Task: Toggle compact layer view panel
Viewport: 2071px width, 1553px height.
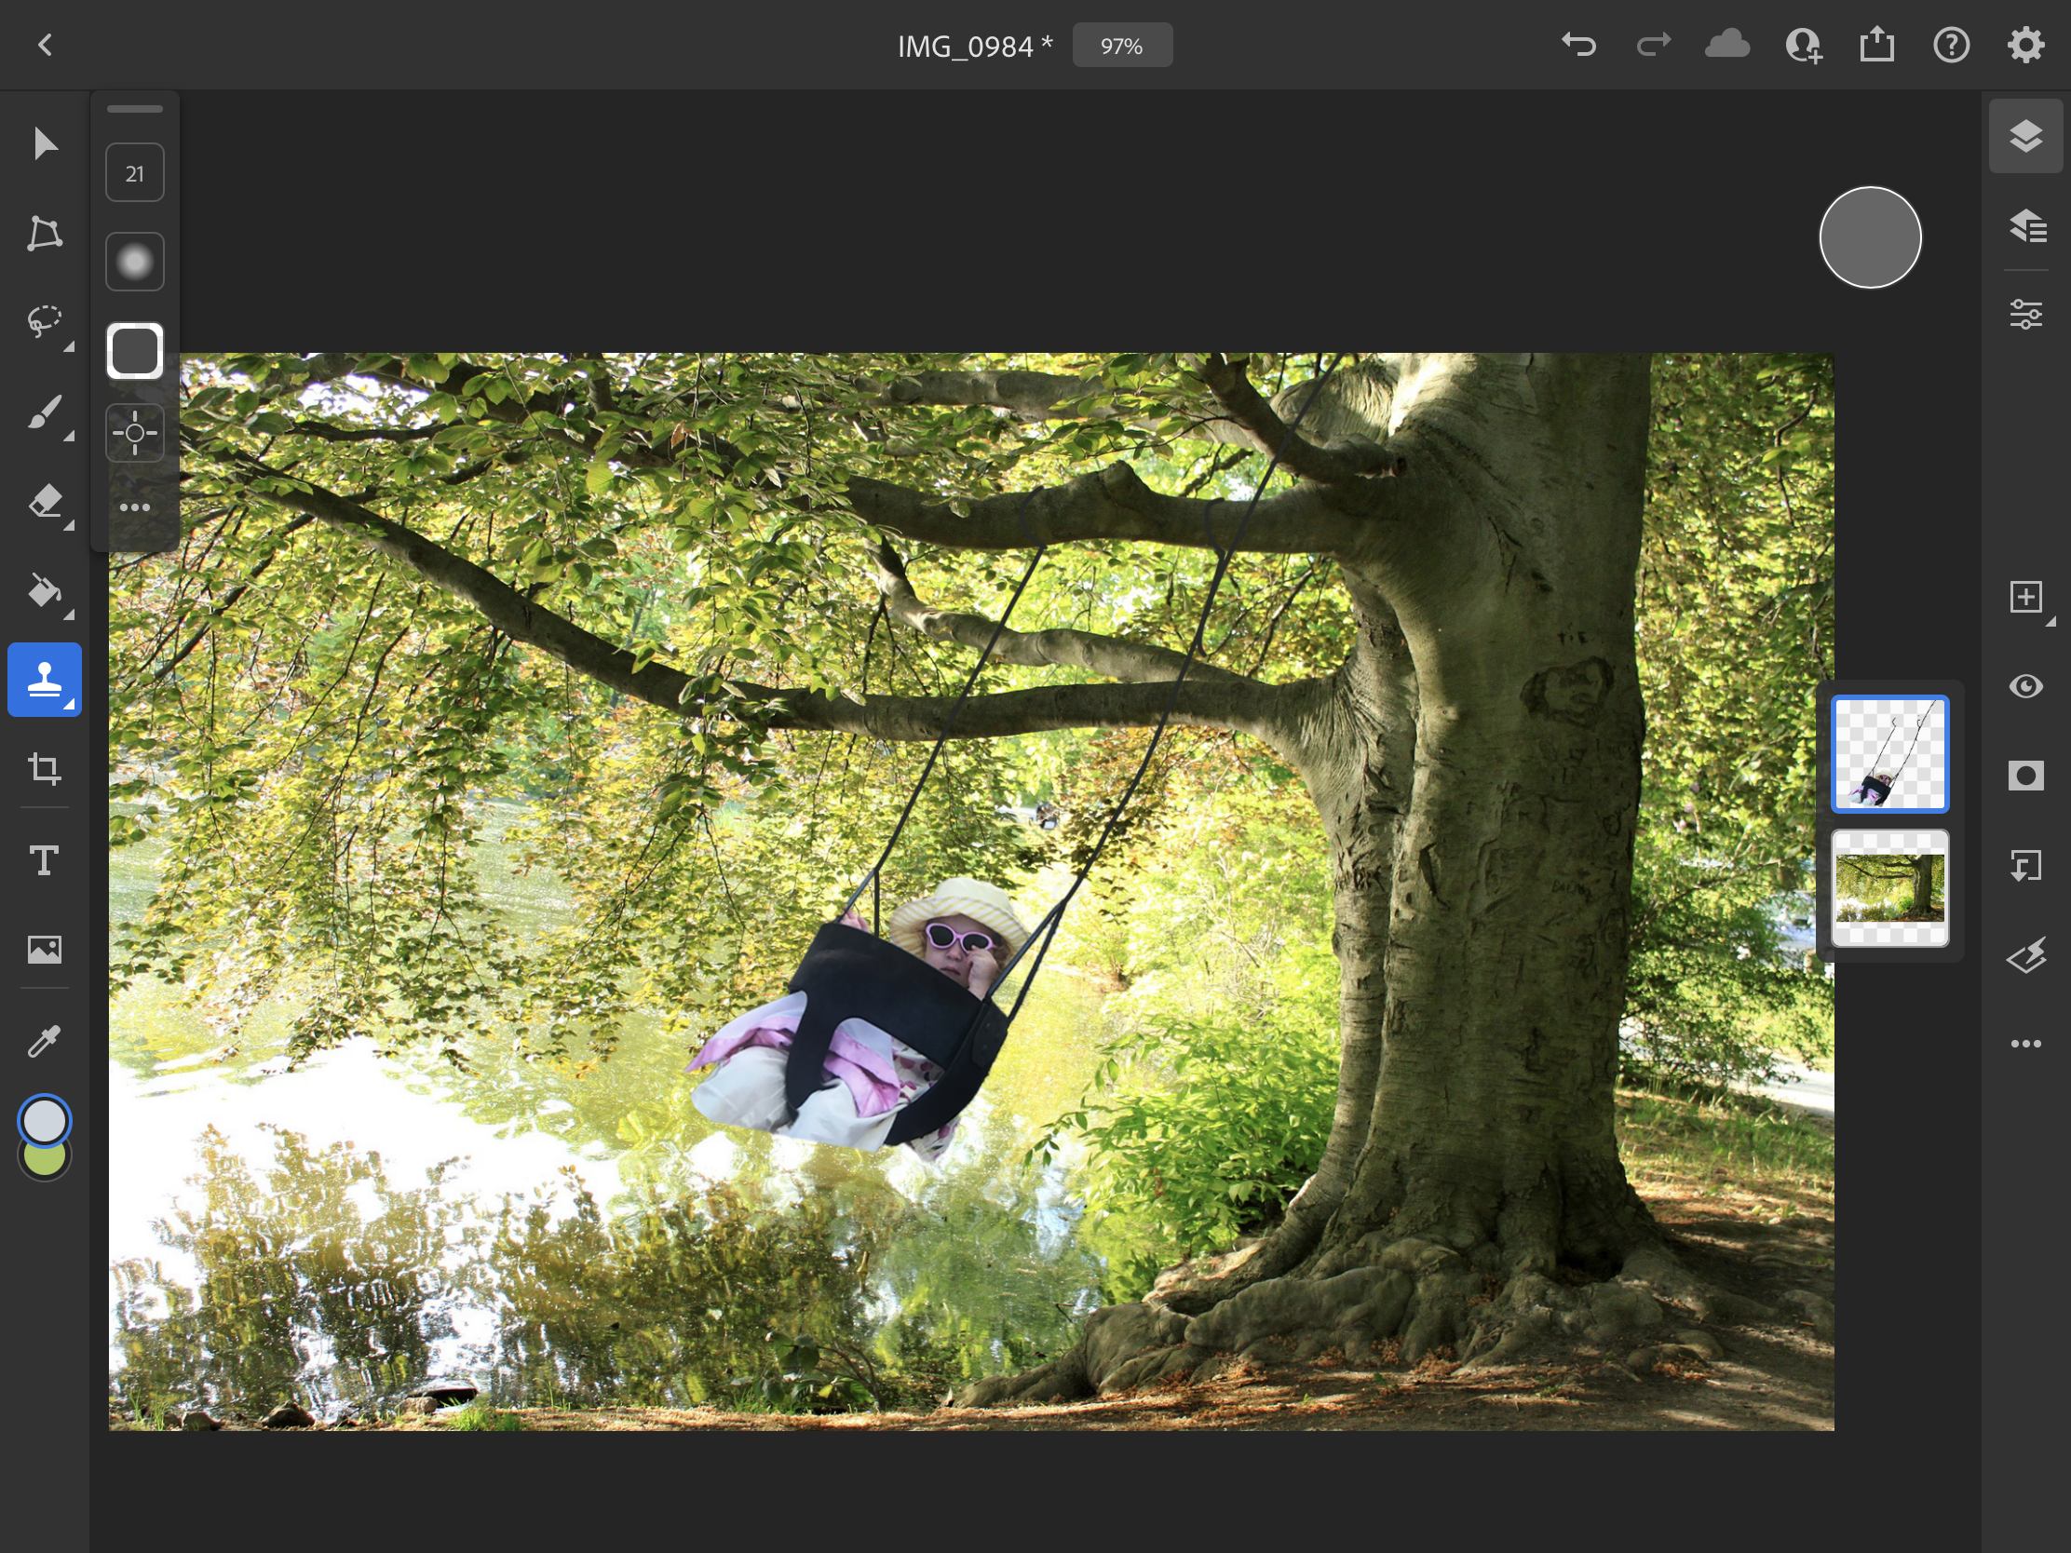Action: pyautogui.click(x=2025, y=137)
